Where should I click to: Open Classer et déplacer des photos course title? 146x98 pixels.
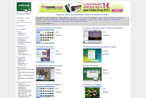click(x=50, y=28)
